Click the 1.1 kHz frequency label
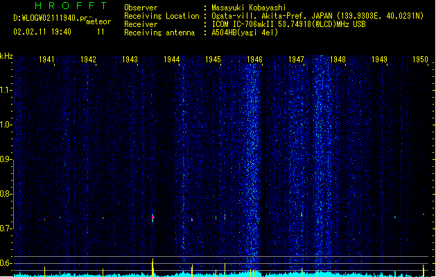 tap(6, 90)
